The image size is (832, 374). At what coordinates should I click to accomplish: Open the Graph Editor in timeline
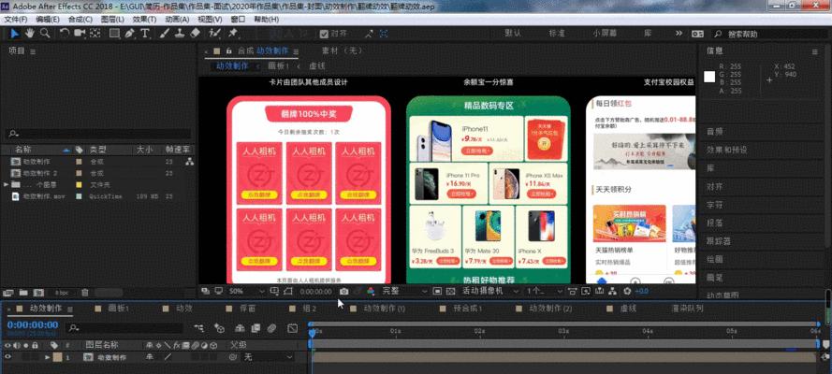pyautogui.click(x=292, y=328)
